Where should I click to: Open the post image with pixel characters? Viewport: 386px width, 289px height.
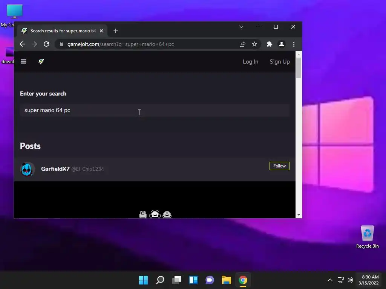(155, 199)
